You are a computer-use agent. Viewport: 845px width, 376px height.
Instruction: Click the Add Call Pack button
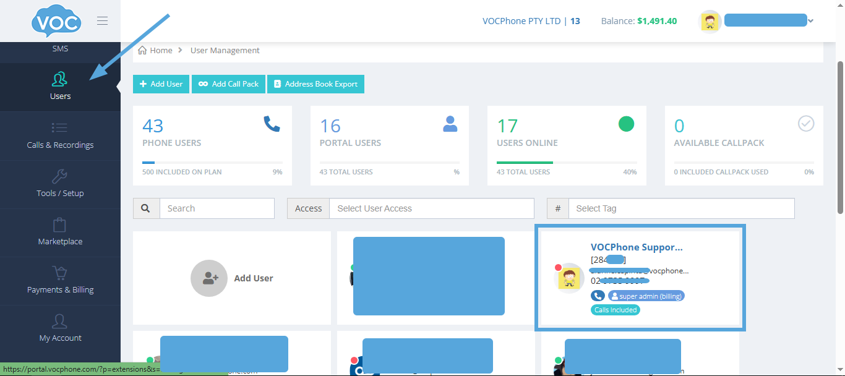coord(228,84)
